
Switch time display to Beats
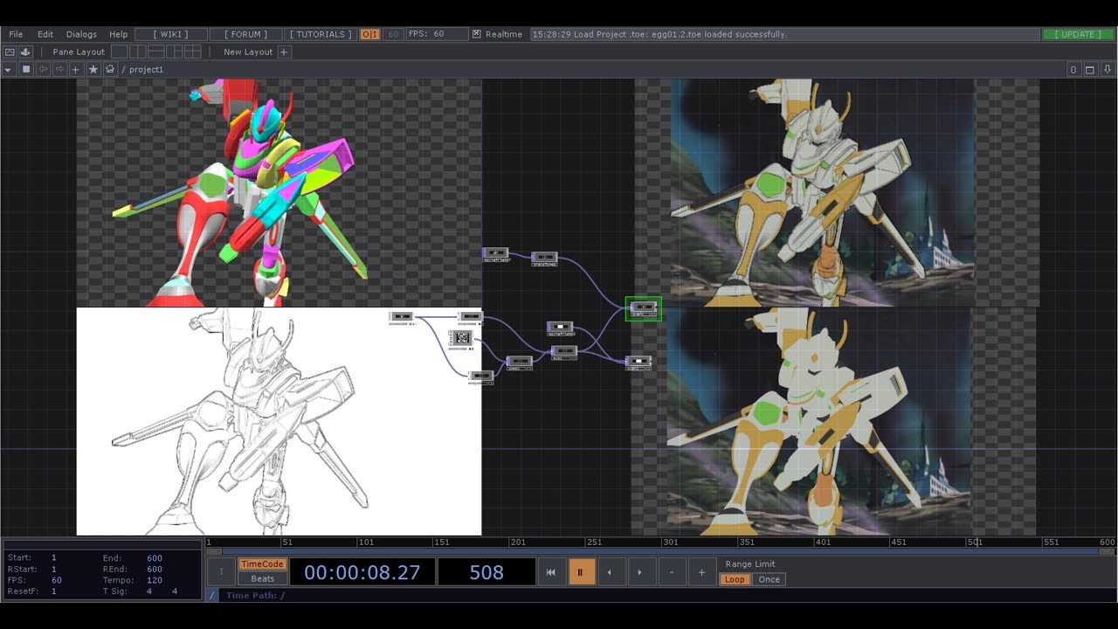click(262, 578)
